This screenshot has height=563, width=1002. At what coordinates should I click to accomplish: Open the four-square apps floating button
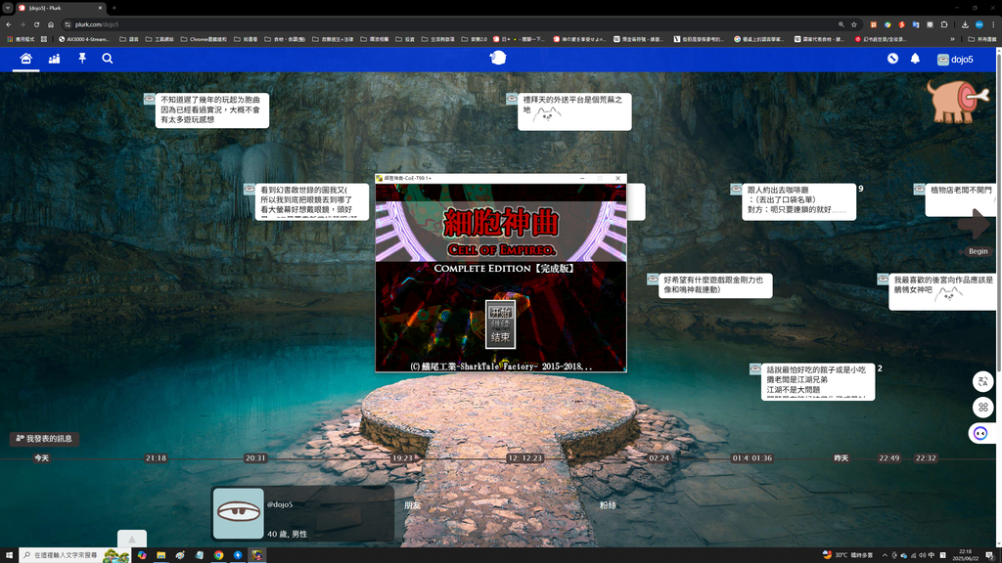click(x=982, y=408)
